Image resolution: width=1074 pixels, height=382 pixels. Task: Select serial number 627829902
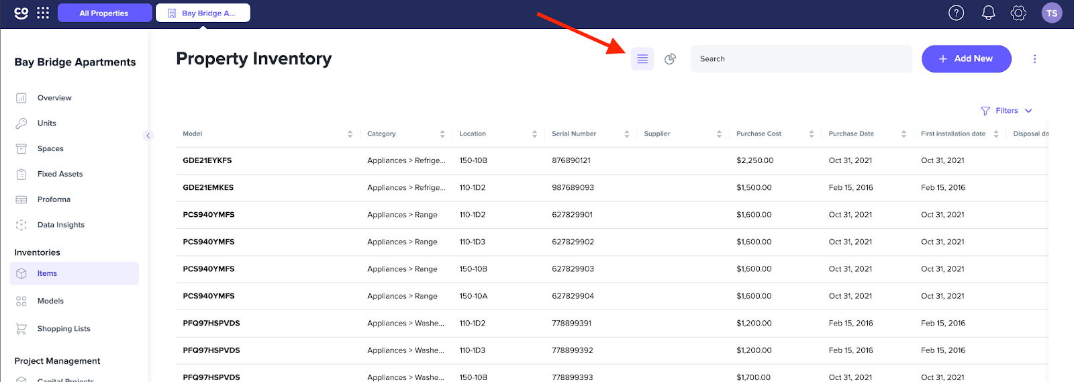[573, 242]
